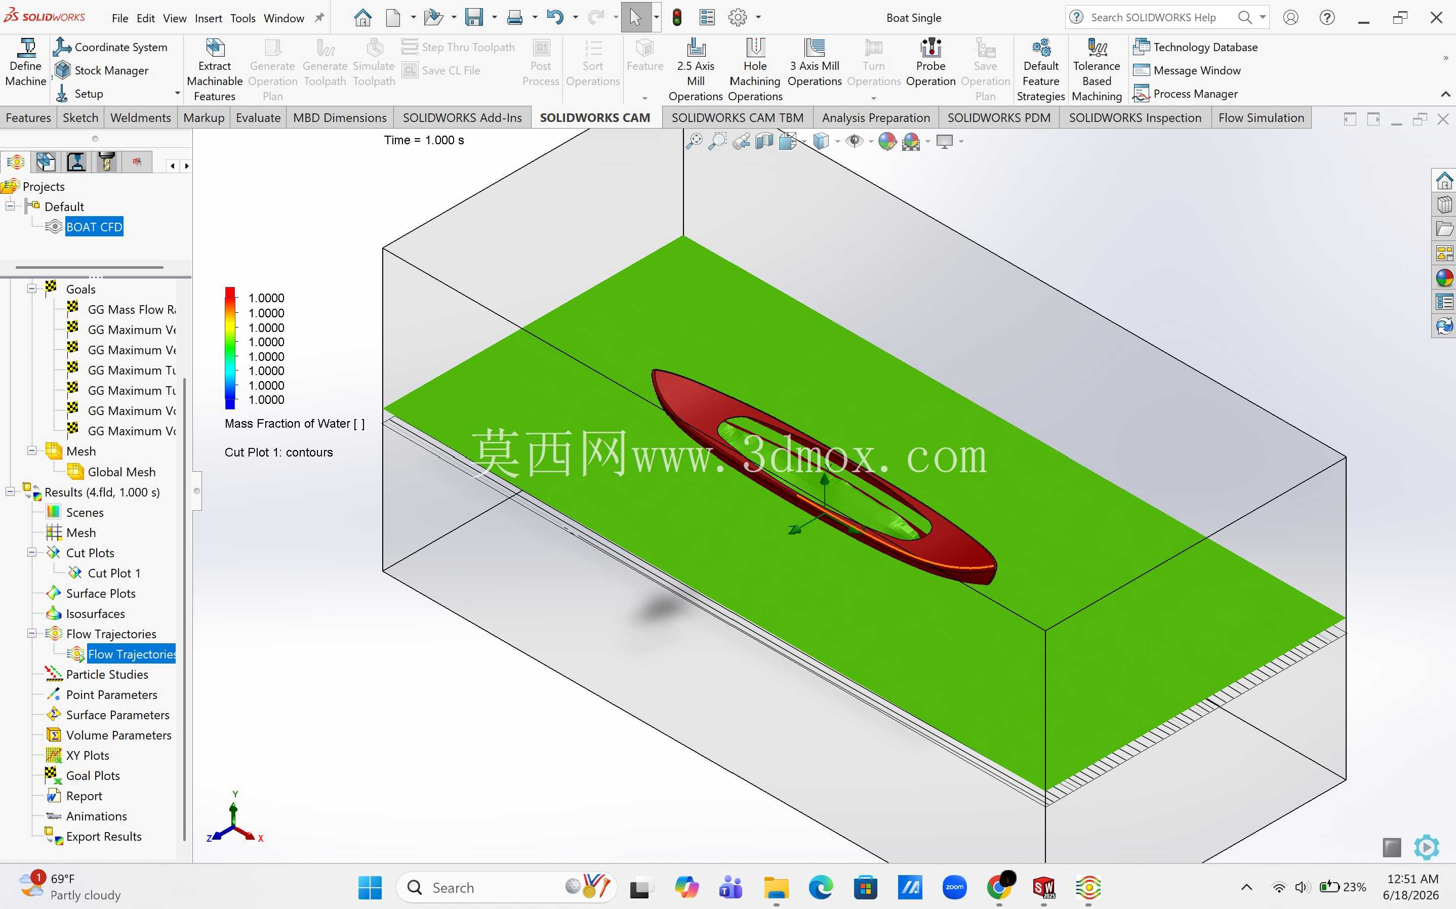The height and width of the screenshot is (909, 1456).
Task: Open the CAM operation tree tab icon
Action: [x=76, y=162]
